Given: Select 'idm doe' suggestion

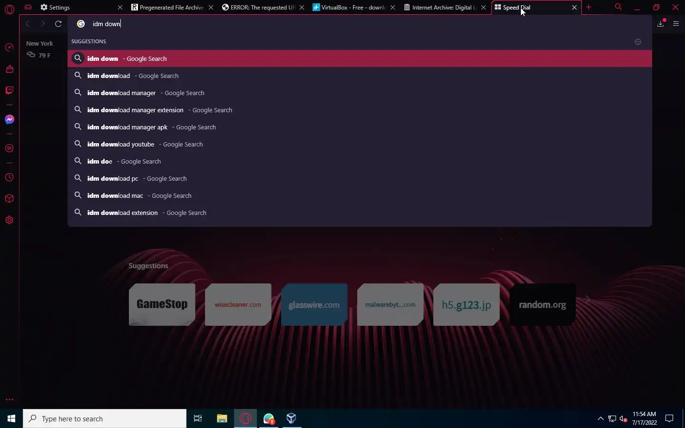Looking at the screenshot, I should point(360,161).
